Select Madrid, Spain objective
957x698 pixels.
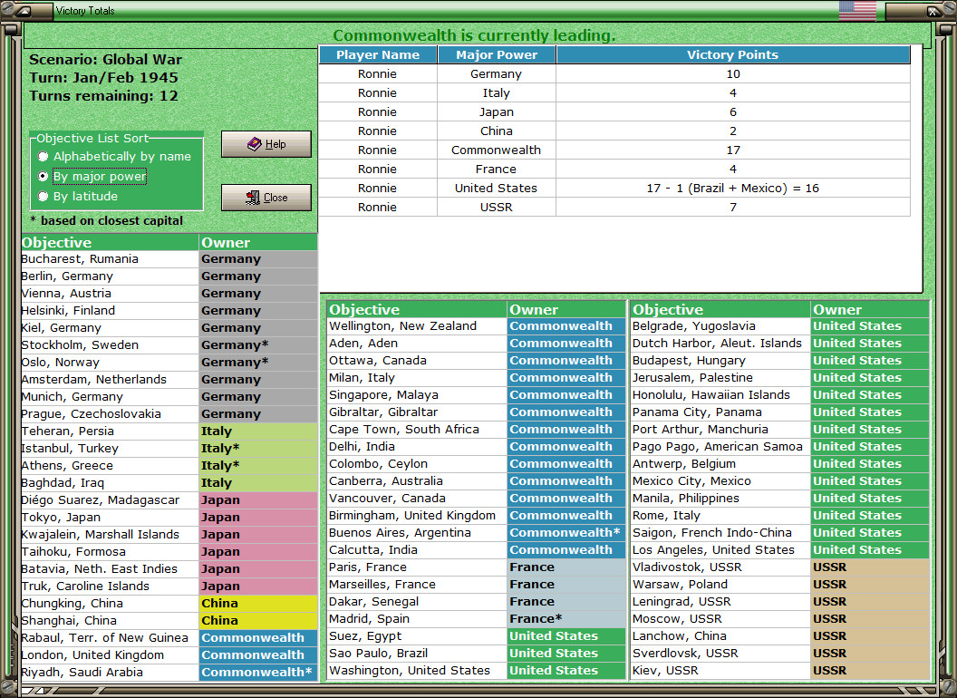click(417, 618)
